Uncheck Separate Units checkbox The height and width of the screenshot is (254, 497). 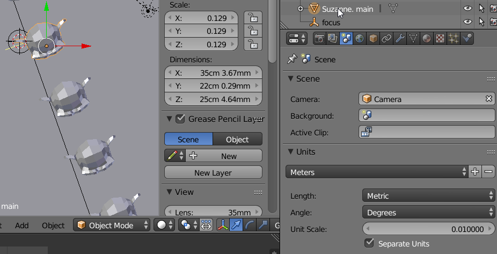click(x=369, y=243)
